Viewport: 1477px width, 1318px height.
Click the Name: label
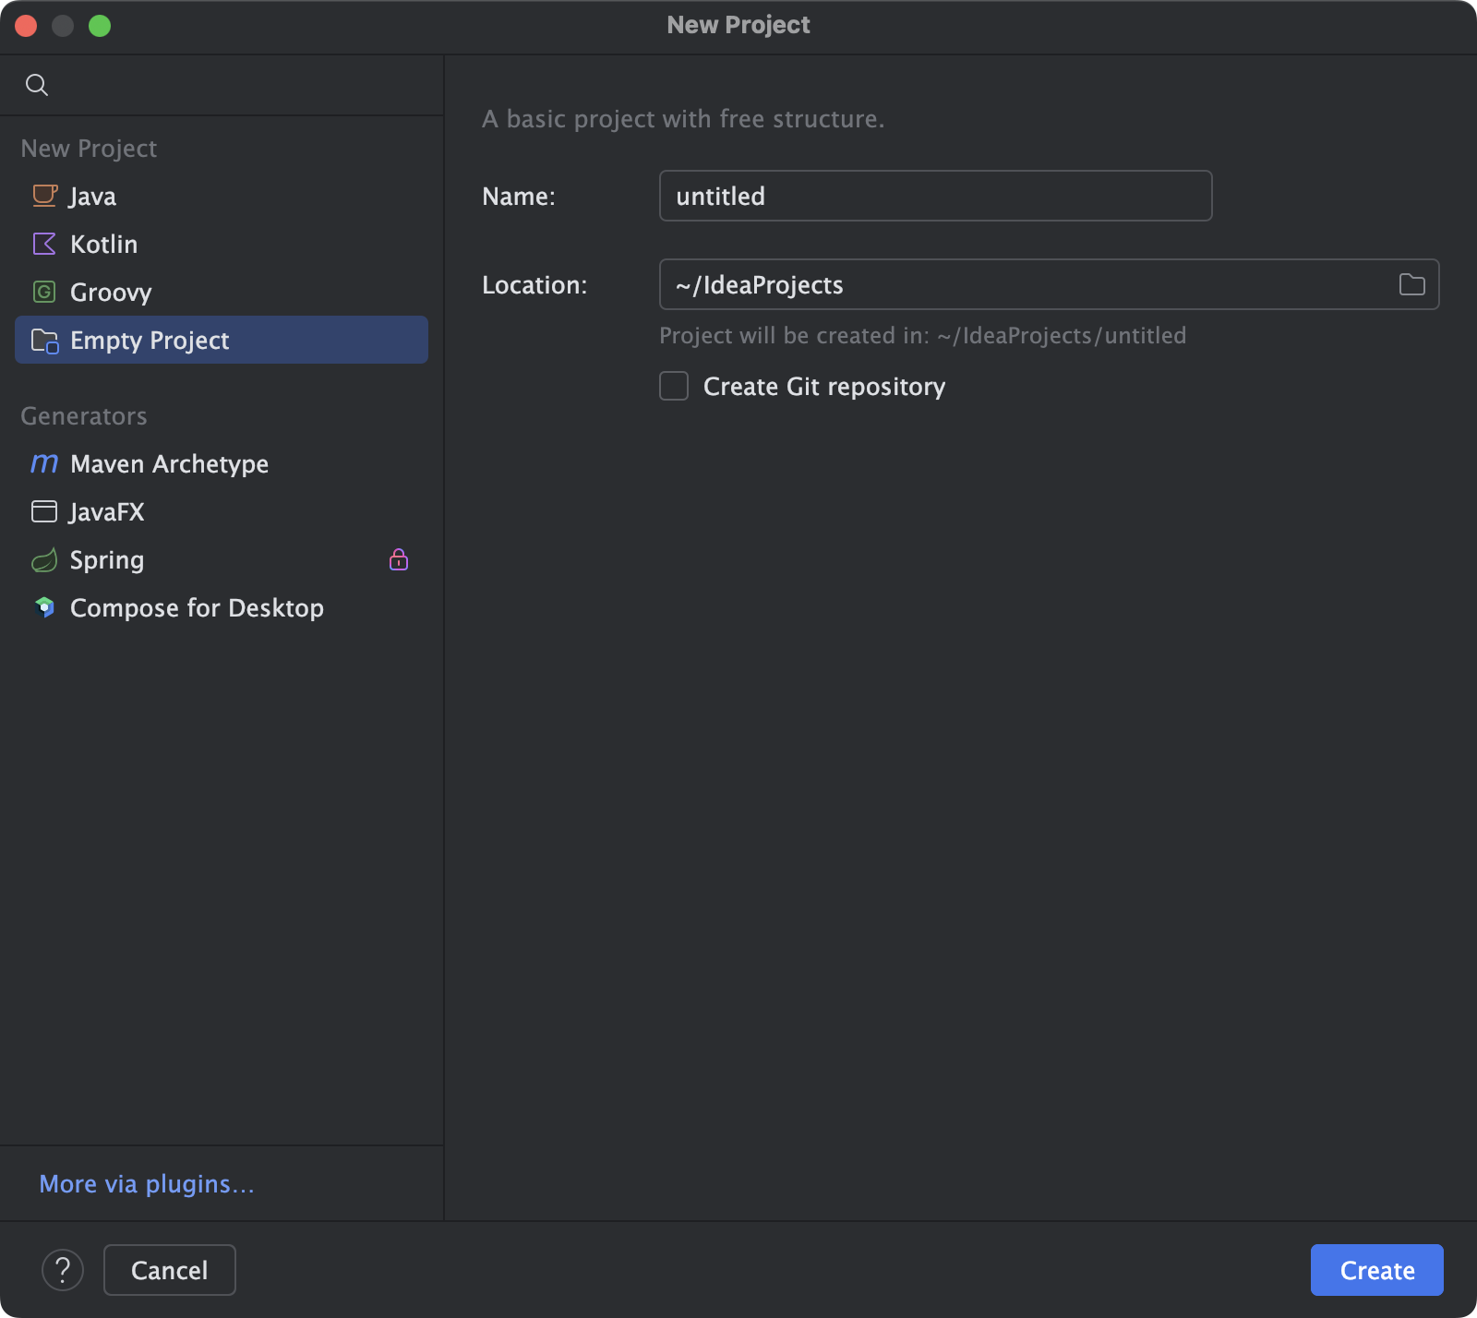[x=519, y=197]
